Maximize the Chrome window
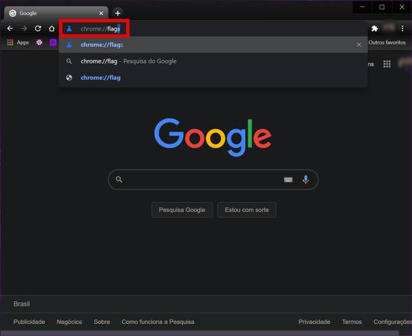Screen dimensions: 412x336 382,7
